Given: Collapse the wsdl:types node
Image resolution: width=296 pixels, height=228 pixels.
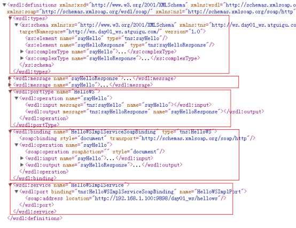Looking at the screenshot, I should pyautogui.click(x=10, y=18).
